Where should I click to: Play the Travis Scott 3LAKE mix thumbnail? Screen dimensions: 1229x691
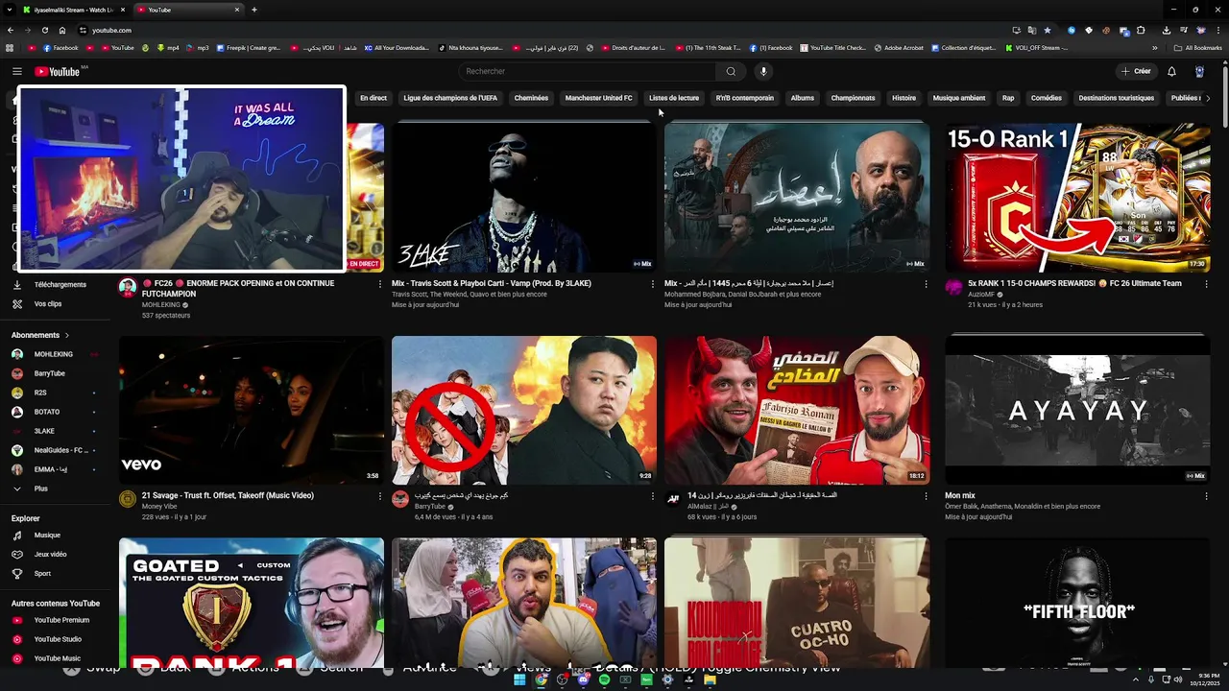tap(524, 198)
